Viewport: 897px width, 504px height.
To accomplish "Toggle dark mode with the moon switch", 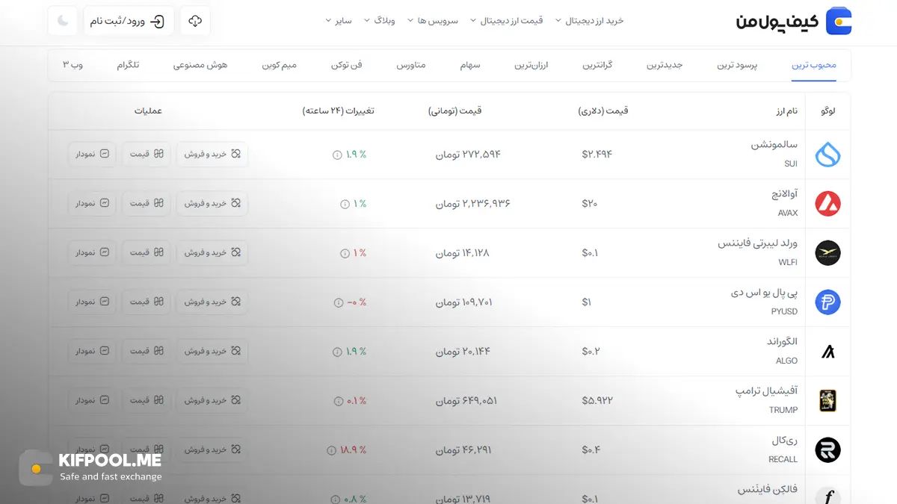I will 62,21.
